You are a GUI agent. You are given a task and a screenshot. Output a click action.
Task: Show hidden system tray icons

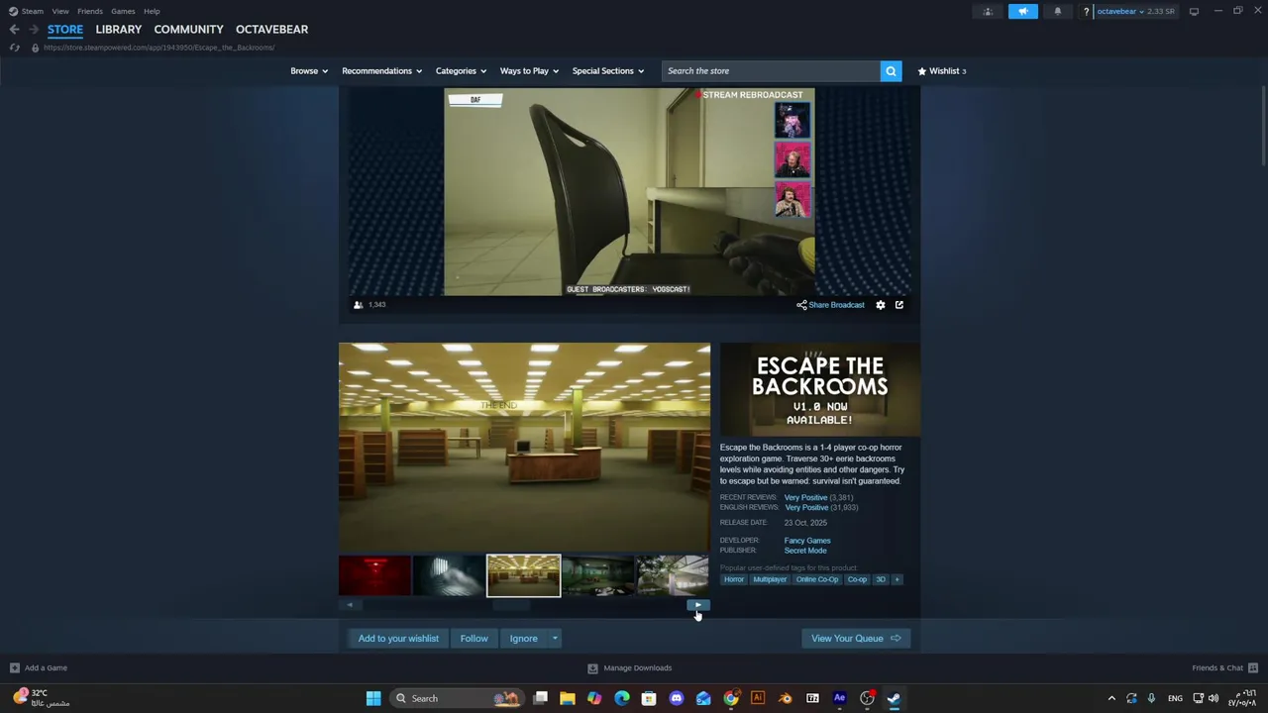tap(1111, 699)
